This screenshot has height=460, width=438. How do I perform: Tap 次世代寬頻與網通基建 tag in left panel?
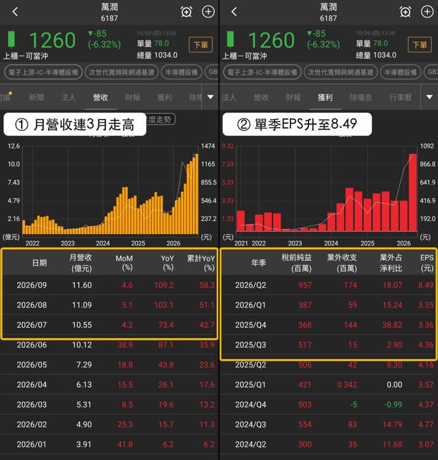coord(122,72)
